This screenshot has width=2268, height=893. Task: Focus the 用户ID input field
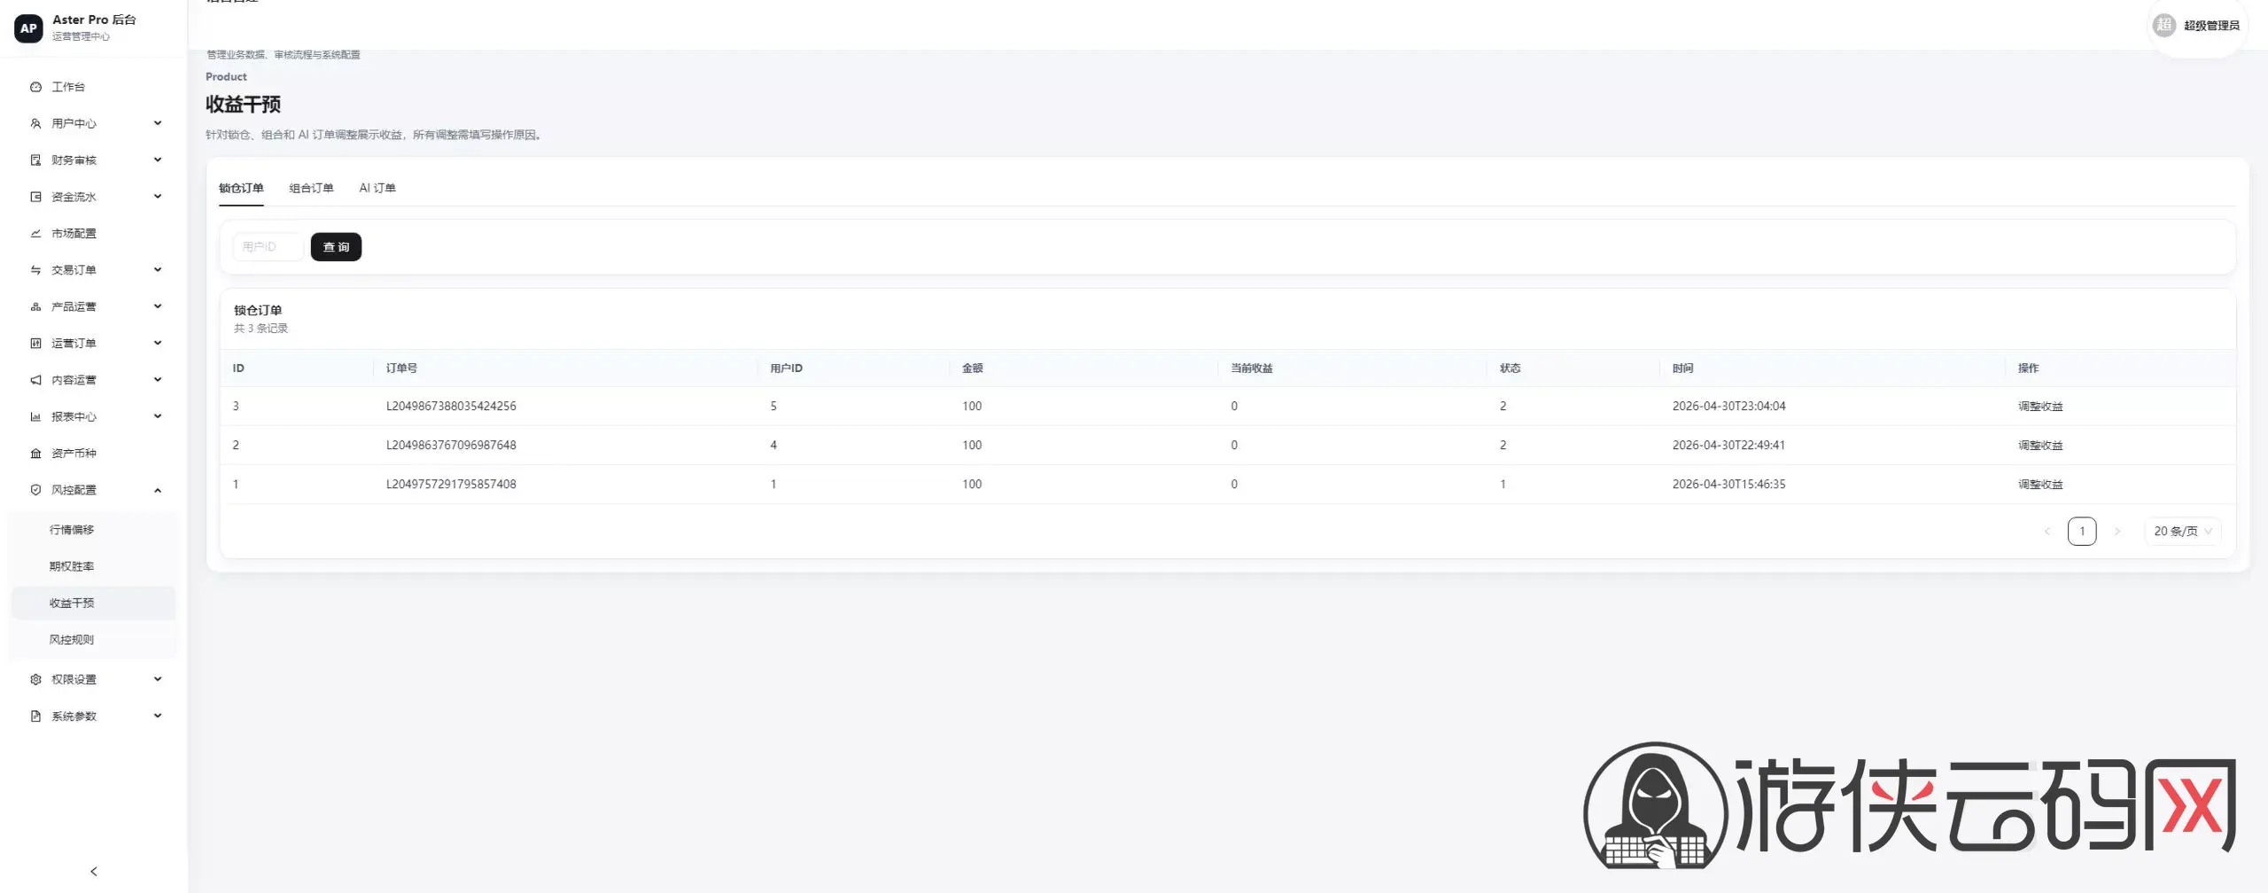[x=268, y=246]
